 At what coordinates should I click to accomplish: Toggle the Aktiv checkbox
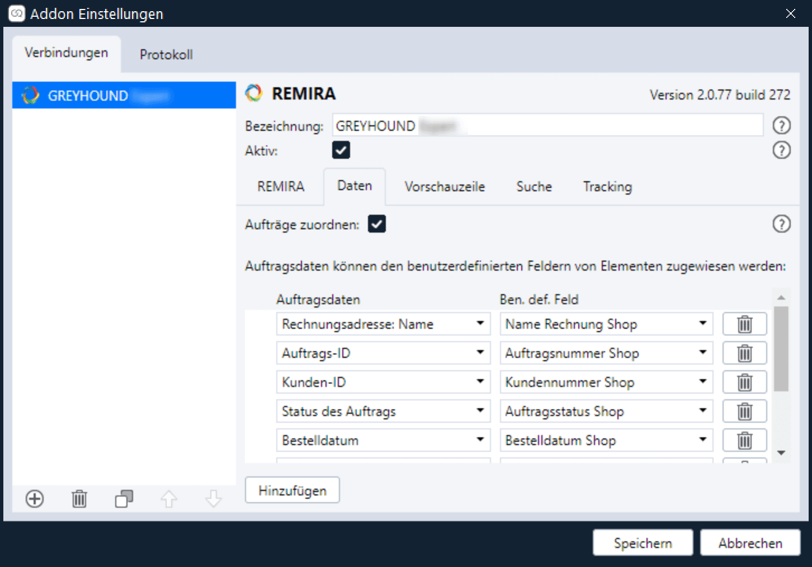tap(341, 150)
